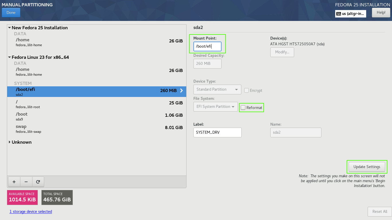392x220 pixels.
Task: Click the AVAILABLE SPACE 1014.5 KiB box
Action: (22, 197)
